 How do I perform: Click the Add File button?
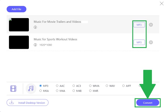click(16, 9)
